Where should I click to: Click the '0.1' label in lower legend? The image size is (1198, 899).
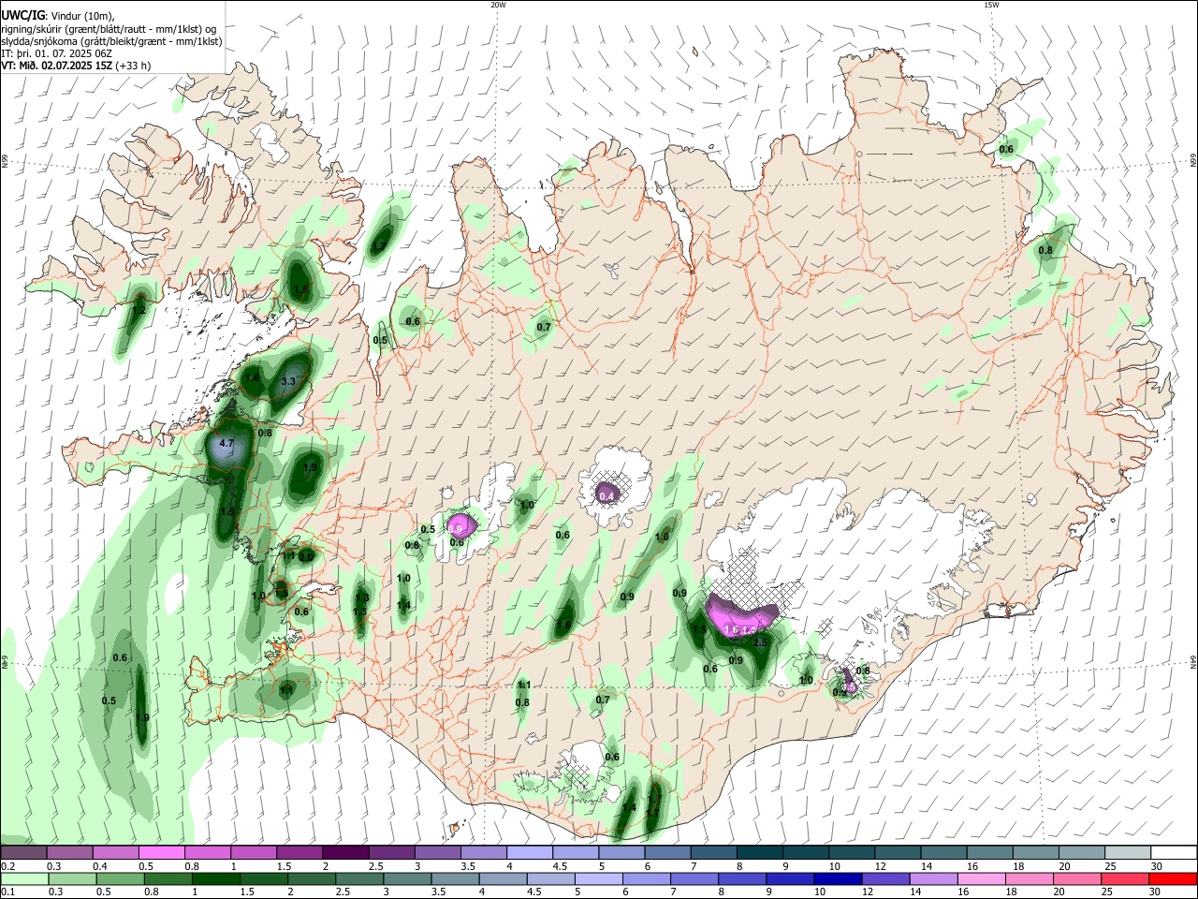7,892
